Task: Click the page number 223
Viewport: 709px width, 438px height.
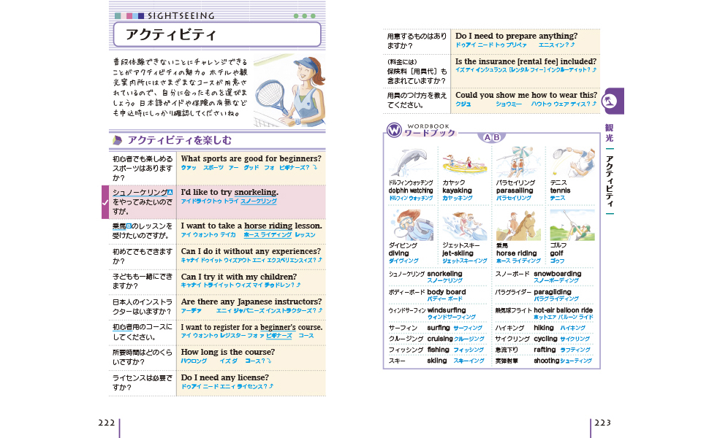Action: tap(603, 423)
